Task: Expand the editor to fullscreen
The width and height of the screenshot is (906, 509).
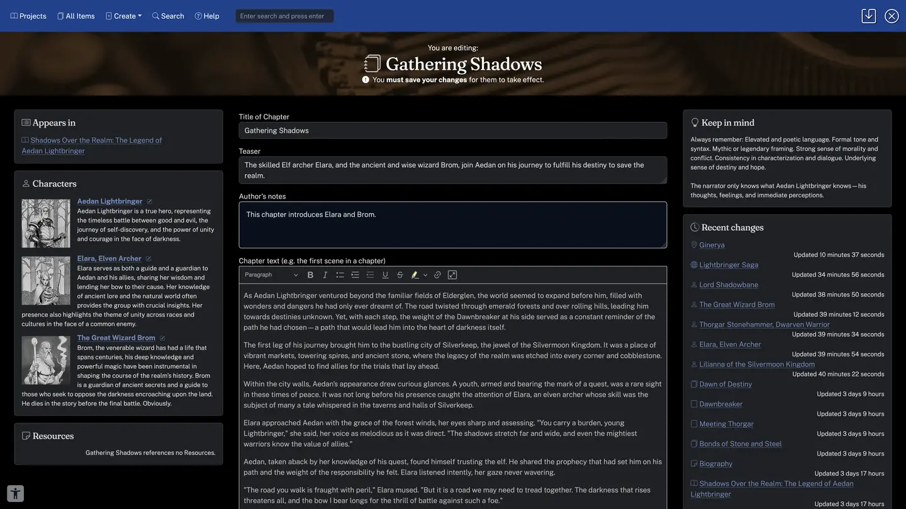Action: tap(452, 275)
